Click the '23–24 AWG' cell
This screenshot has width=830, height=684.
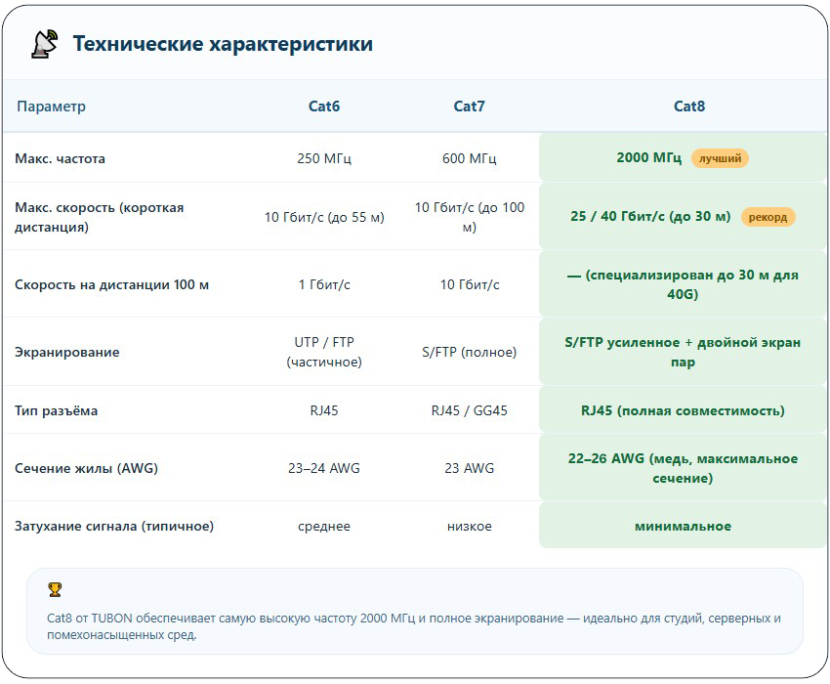[324, 468]
